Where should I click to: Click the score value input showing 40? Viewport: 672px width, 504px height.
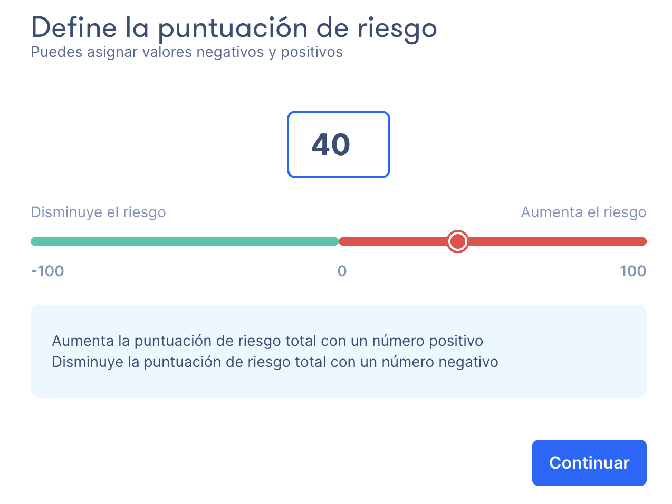pos(338,144)
